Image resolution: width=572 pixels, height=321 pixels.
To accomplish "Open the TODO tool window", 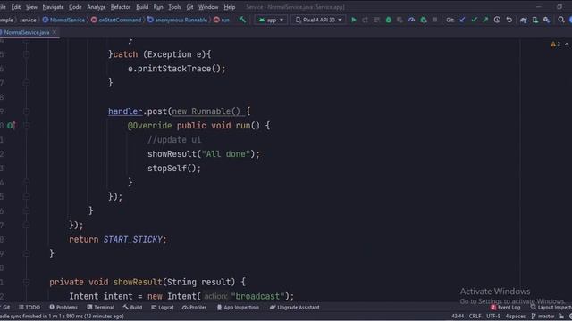I will click(29, 308).
